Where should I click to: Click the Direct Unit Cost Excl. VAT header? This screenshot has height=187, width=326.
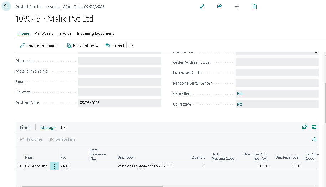255,156
